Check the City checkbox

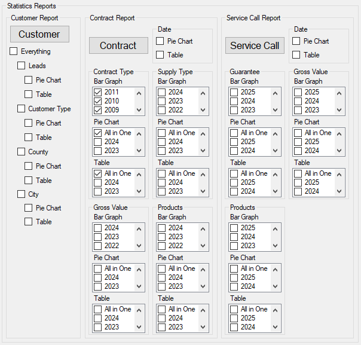pyautogui.click(x=22, y=194)
